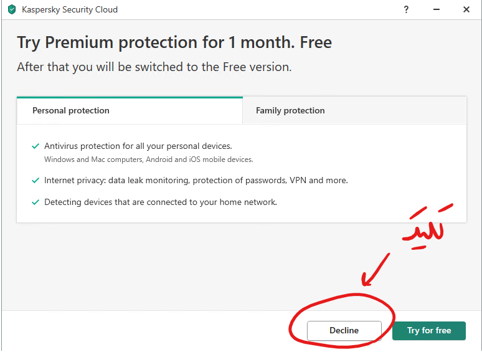Minimize the Kaspersky Security Cloud window
This screenshot has width=482, height=352.
[437, 10]
